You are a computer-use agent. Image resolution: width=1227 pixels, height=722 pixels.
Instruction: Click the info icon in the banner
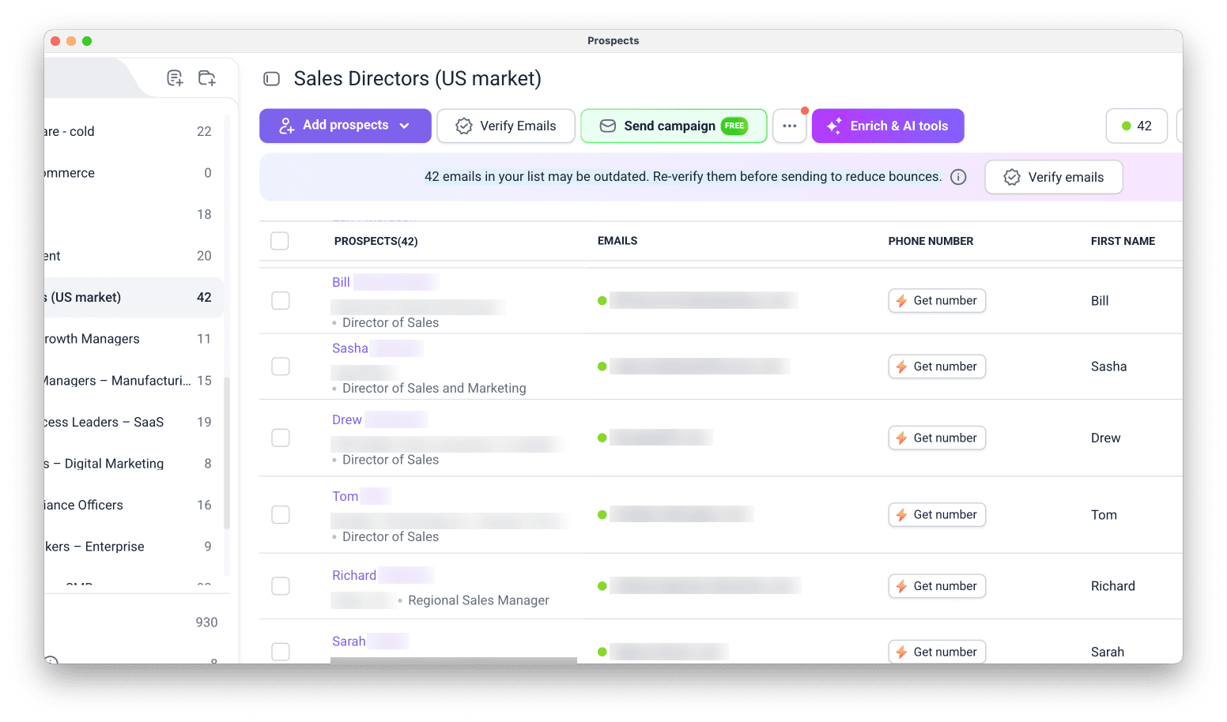(958, 177)
